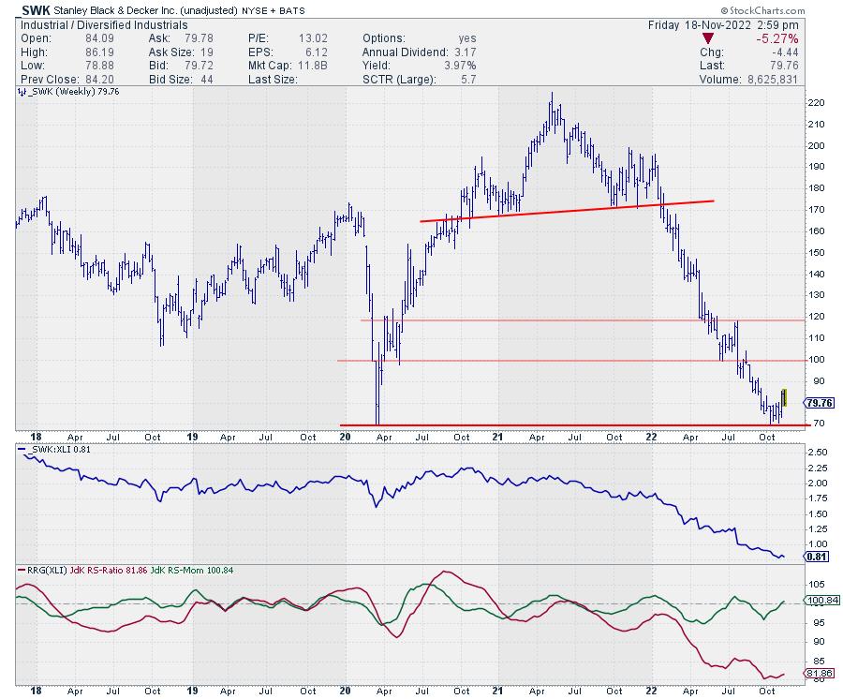The image size is (843, 699).
Task: Click the RRG(XLI) indicator panel label
Action: [47, 570]
